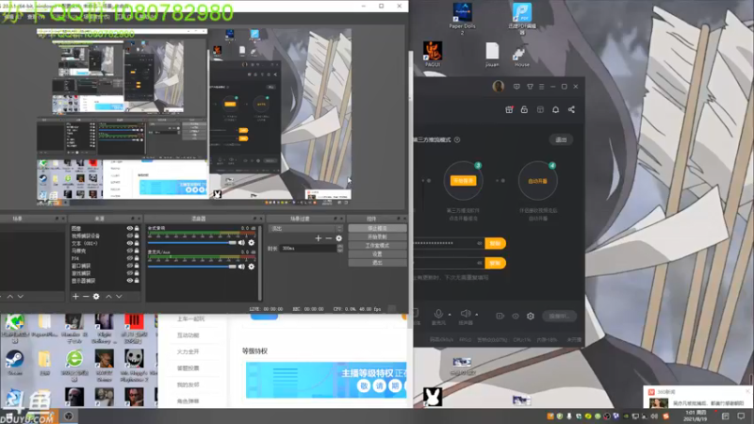Image resolution: width=754 pixels, height=424 pixels.
Task: Open the gear settings for 麦克风/Aux track
Action: [x=251, y=267]
